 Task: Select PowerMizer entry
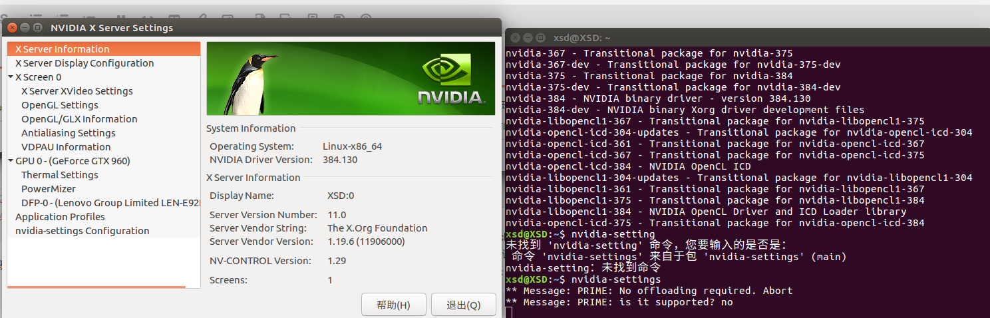49,189
